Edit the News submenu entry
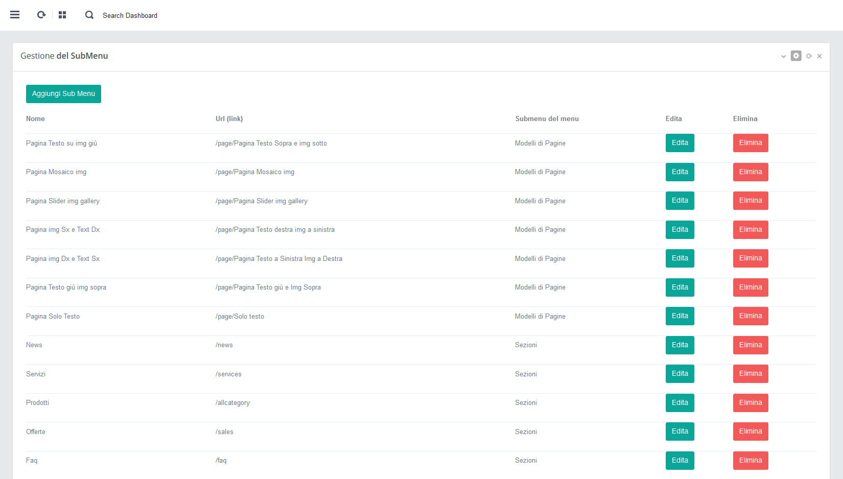Image resolution: width=843 pixels, height=479 pixels. [680, 345]
